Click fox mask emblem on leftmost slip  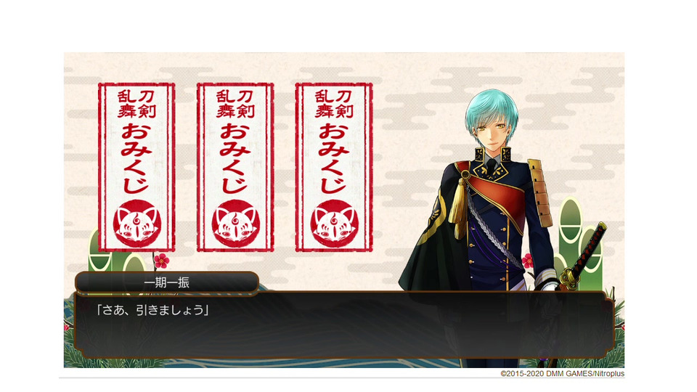click(x=136, y=224)
